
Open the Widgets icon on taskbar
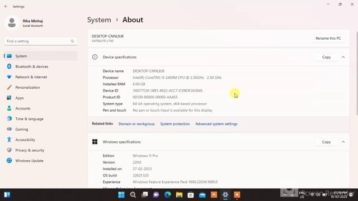click(x=7, y=195)
